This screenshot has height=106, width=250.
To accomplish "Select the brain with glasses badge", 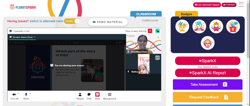I will [x=207, y=43].
